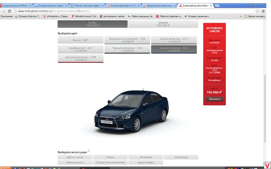Image resolution: width=271 pixels, height=169 pixels.
Task: Close the Dodge Stratus tab
Action: coord(139,6)
